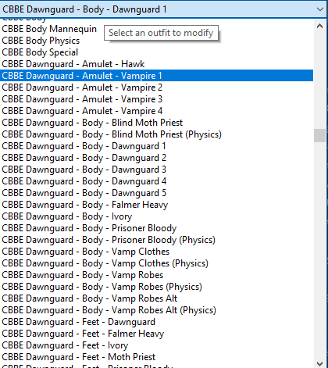Select 'Body - Blind Moth Priest' without Physics
Viewport: 328px width, 368px height.
[156, 123]
